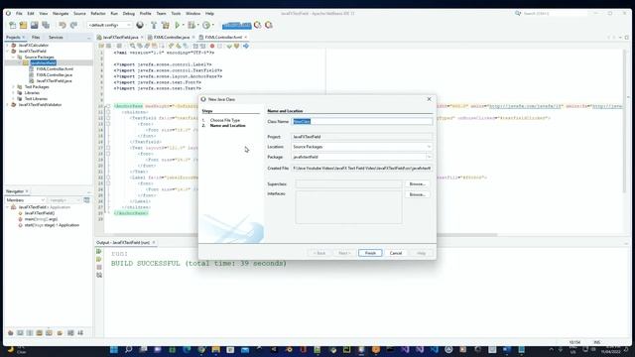Open the Debug menu
635x357 pixels.
click(x=128, y=13)
